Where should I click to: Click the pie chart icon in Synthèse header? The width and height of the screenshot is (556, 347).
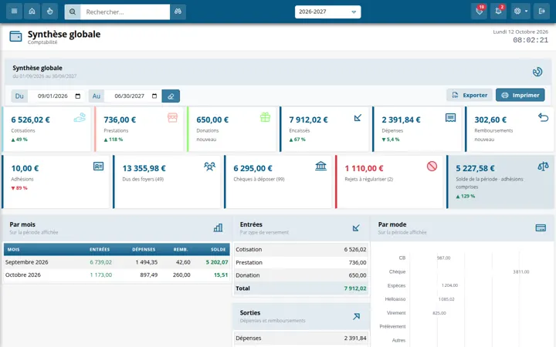[537, 72]
